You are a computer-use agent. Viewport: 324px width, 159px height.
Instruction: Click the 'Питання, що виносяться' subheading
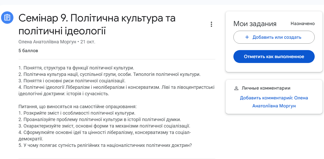pos(77,106)
